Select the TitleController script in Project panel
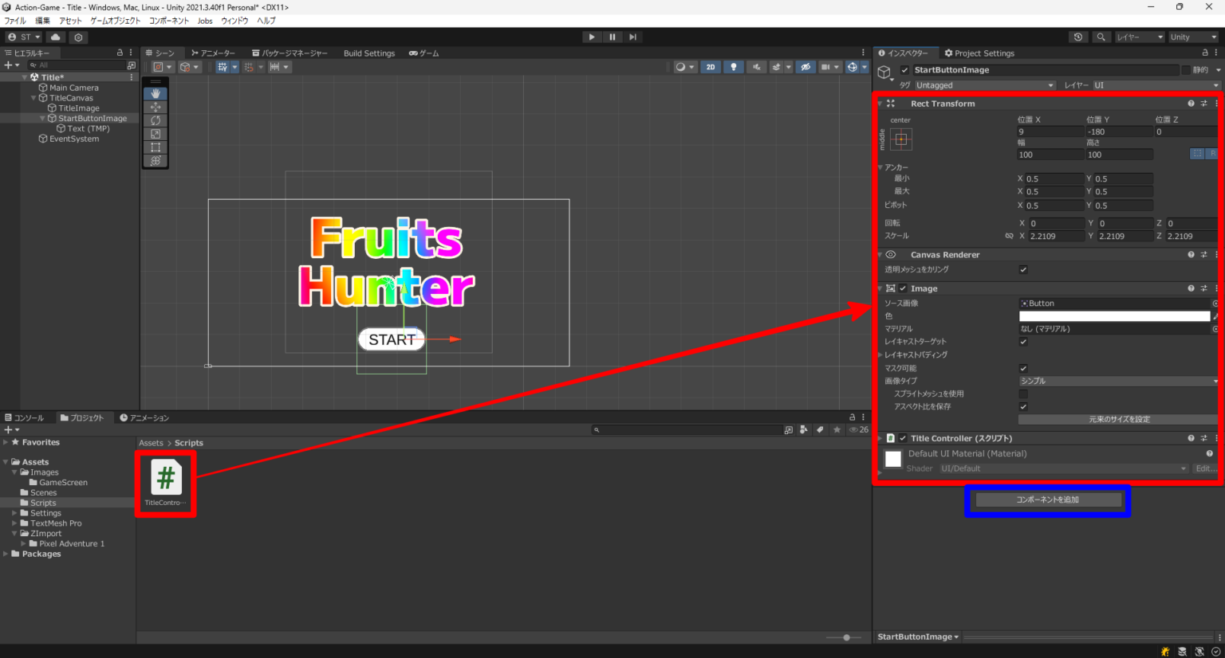Image resolution: width=1225 pixels, height=658 pixels. point(165,478)
